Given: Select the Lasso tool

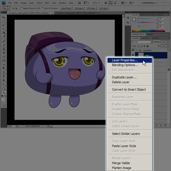Looking at the screenshot, I should (4, 25).
